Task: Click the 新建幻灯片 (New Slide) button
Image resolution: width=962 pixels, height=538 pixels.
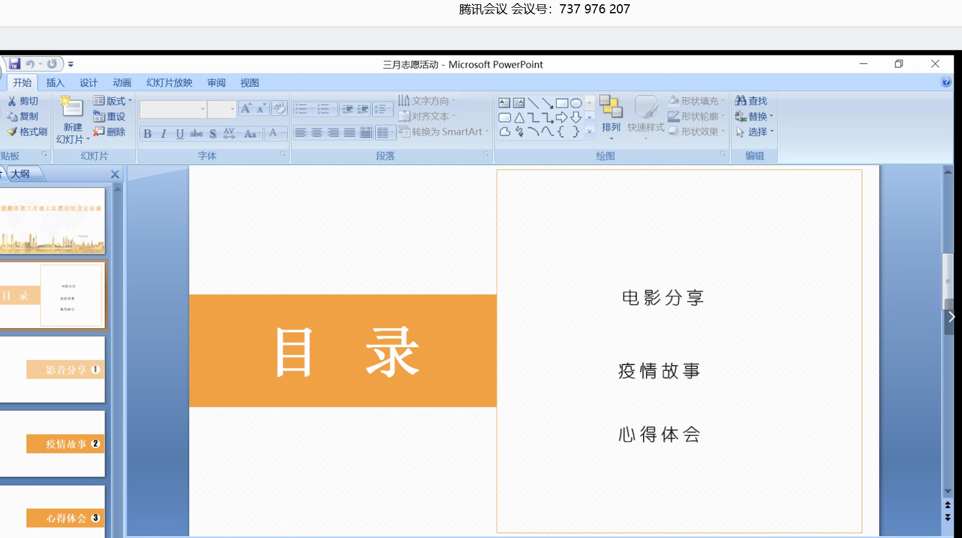Action: [73, 121]
